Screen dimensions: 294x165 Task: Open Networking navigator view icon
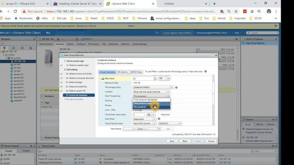31,48
